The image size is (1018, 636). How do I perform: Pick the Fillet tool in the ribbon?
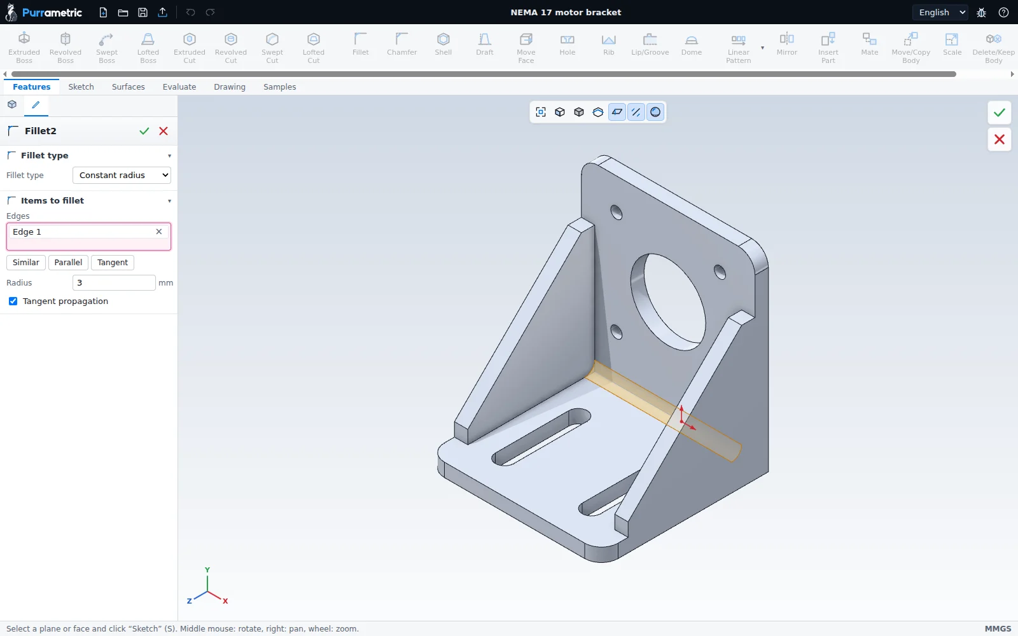(x=361, y=44)
